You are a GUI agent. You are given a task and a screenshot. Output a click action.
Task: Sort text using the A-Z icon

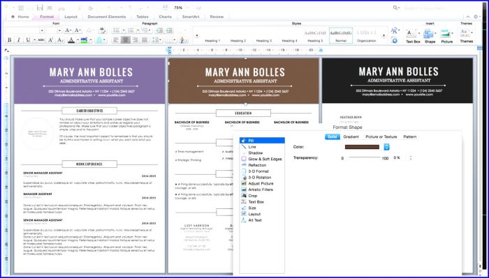tap(184, 40)
